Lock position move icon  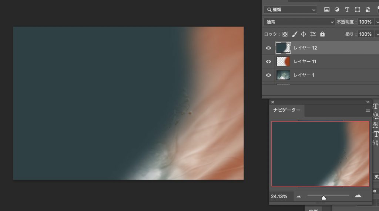pos(303,34)
